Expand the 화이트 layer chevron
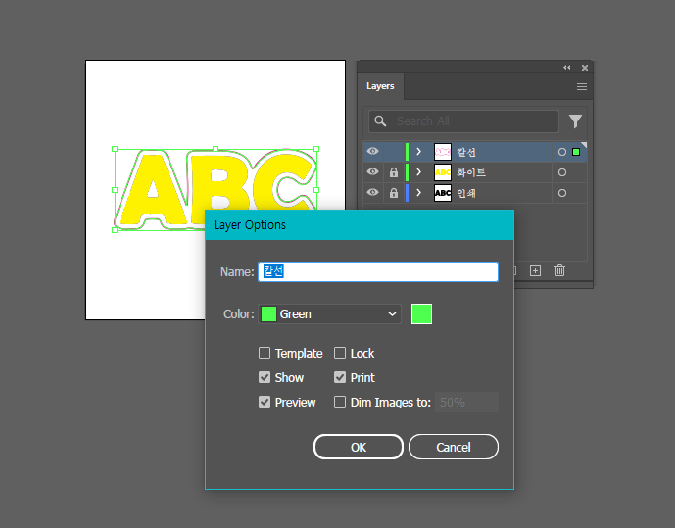The width and height of the screenshot is (675, 528). (x=418, y=172)
